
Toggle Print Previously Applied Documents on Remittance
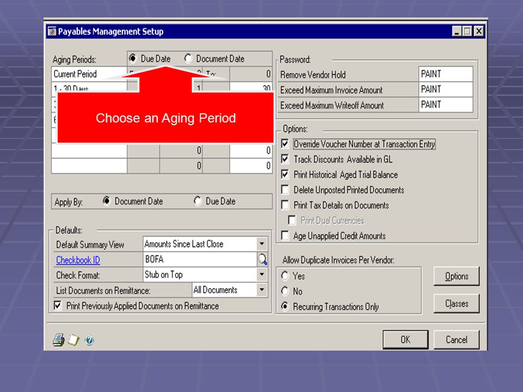pyautogui.click(x=58, y=305)
